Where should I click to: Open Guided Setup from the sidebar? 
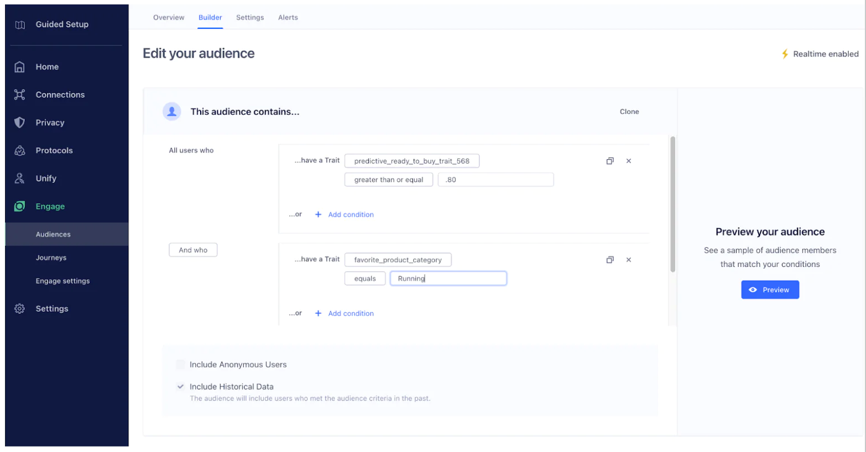point(61,24)
